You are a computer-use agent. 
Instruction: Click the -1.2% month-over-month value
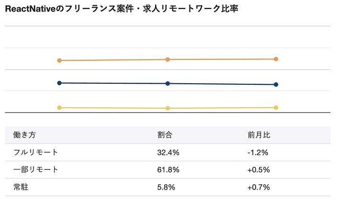258,153
